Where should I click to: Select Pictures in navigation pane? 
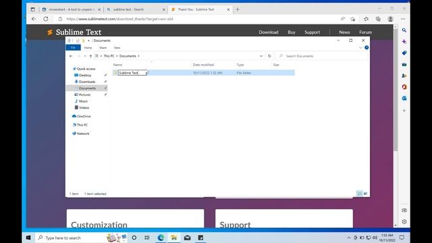tap(84, 94)
